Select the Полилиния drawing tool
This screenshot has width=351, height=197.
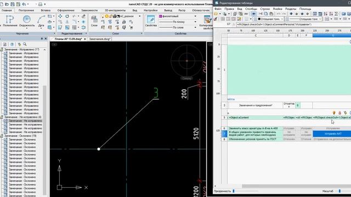pos(10,21)
